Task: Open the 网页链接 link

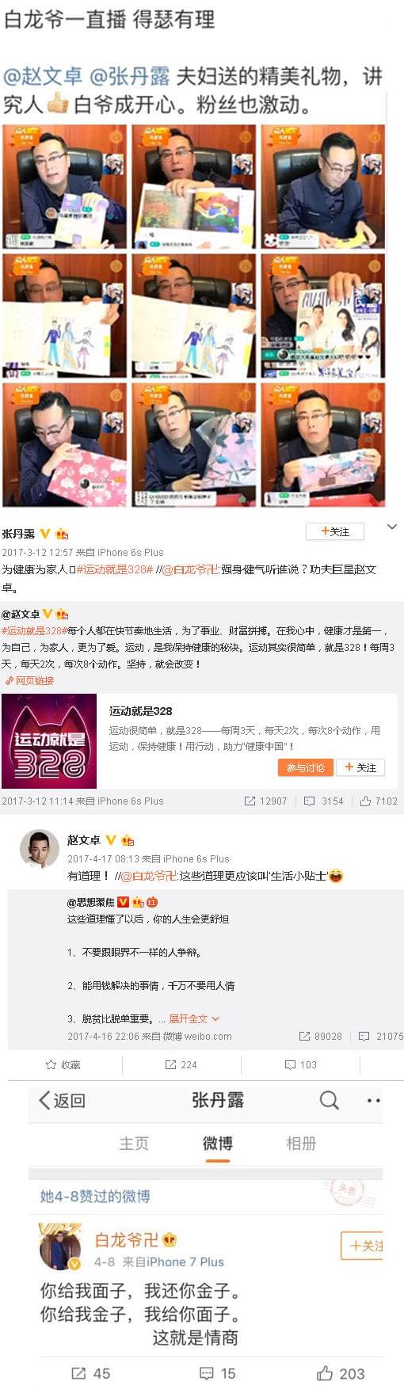Action: [x=29, y=680]
